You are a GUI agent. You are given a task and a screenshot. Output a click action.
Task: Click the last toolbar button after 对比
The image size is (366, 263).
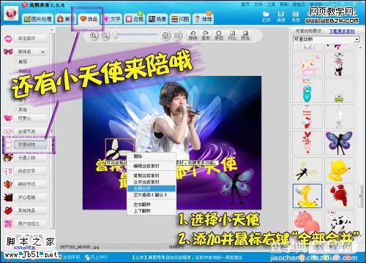pyautogui.click(x=245, y=36)
